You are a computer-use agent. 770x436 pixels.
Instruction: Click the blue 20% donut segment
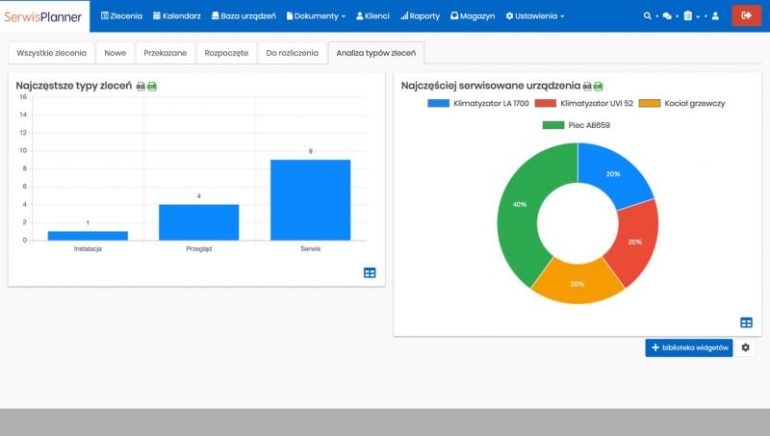(x=613, y=174)
